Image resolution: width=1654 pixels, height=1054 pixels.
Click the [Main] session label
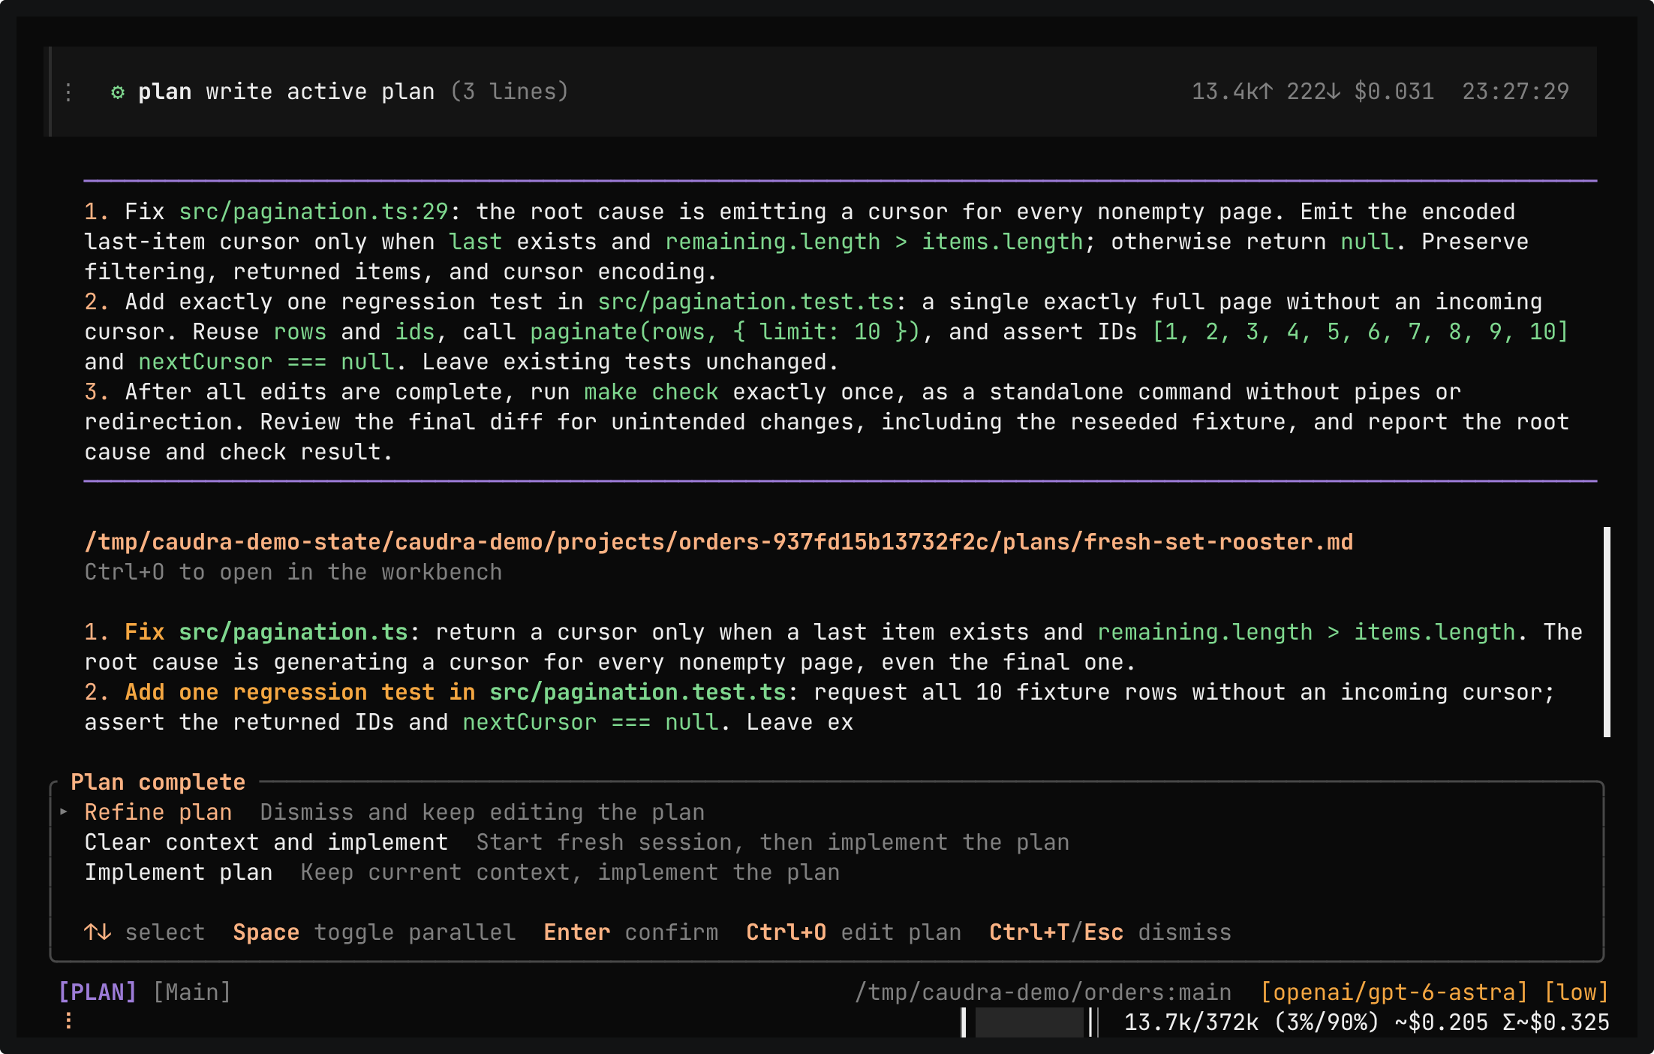[192, 992]
